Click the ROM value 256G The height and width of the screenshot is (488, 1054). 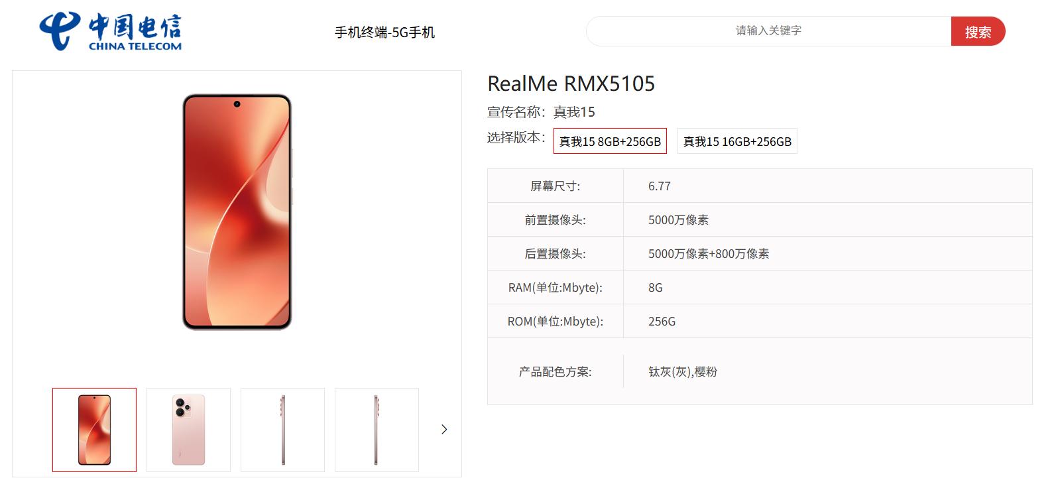pyautogui.click(x=662, y=322)
